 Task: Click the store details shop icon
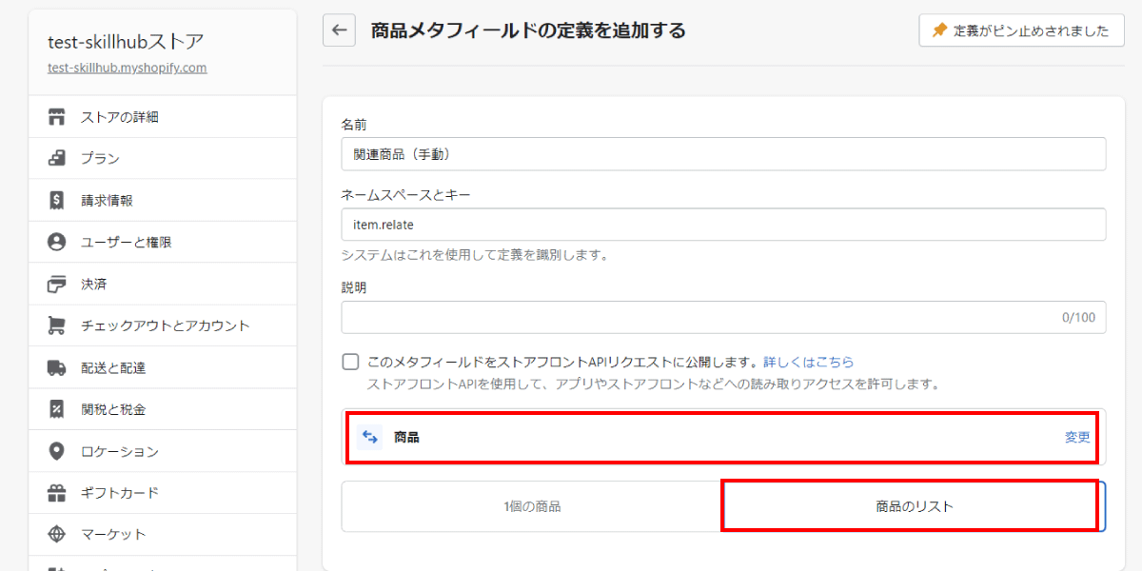56,117
